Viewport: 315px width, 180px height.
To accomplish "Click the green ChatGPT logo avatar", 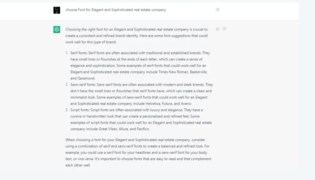I will 57,29.
